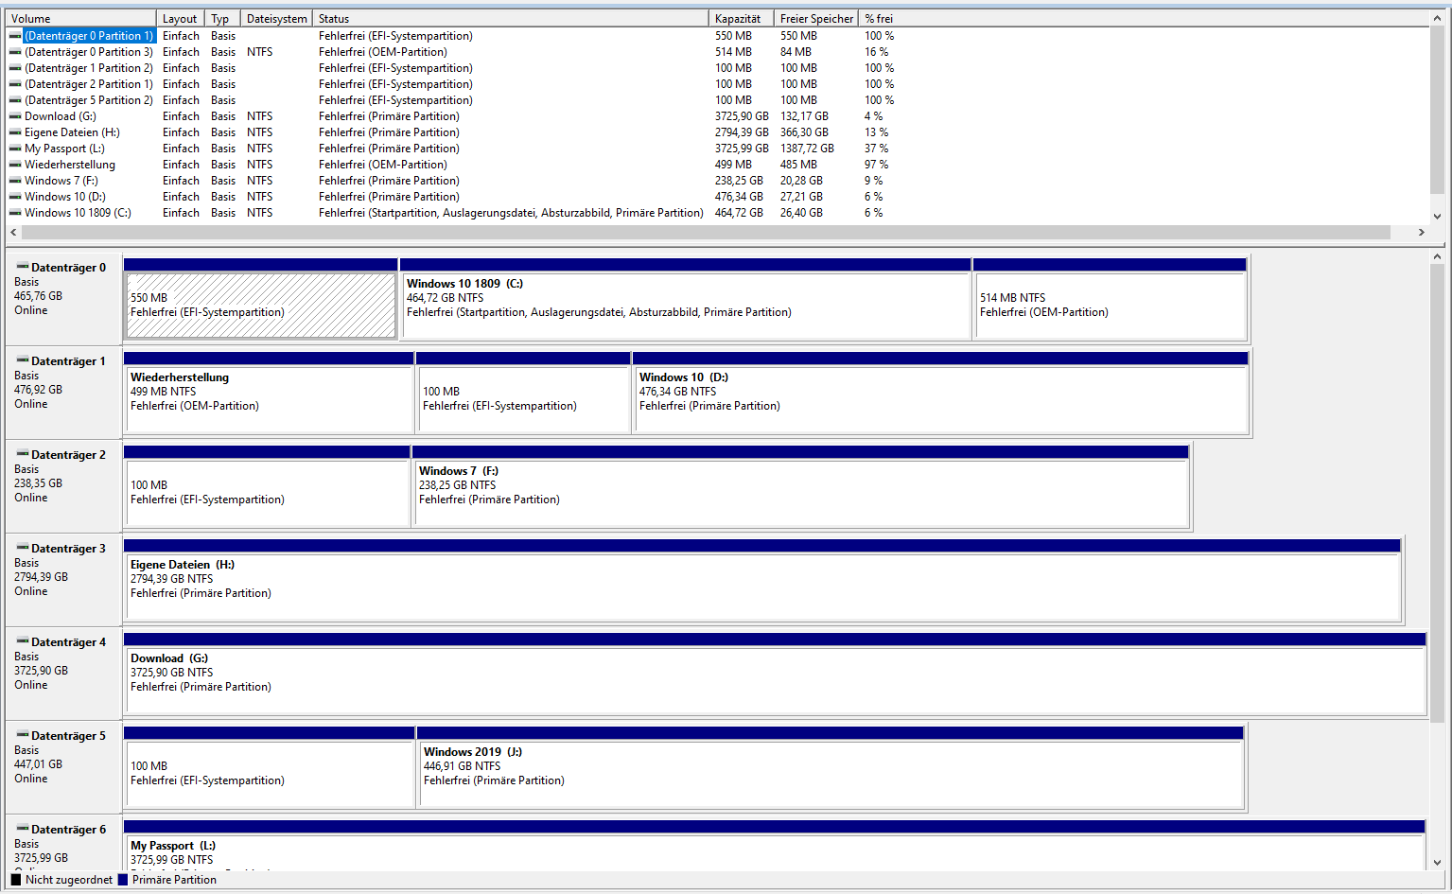Click the drive icon beside Windows 10 1809 (C:) in list
This screenshot has height=894, width=1452.
point(15,213)
